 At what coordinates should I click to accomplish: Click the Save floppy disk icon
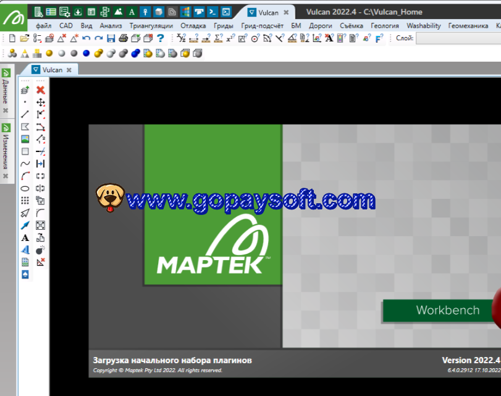[111, 38]
